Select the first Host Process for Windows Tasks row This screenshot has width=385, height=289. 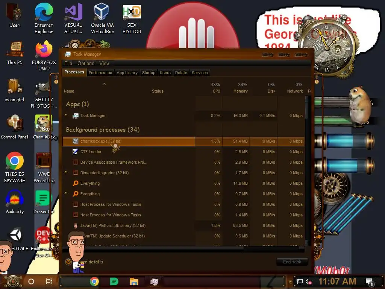pyautogui.click(x=183, y=204)
